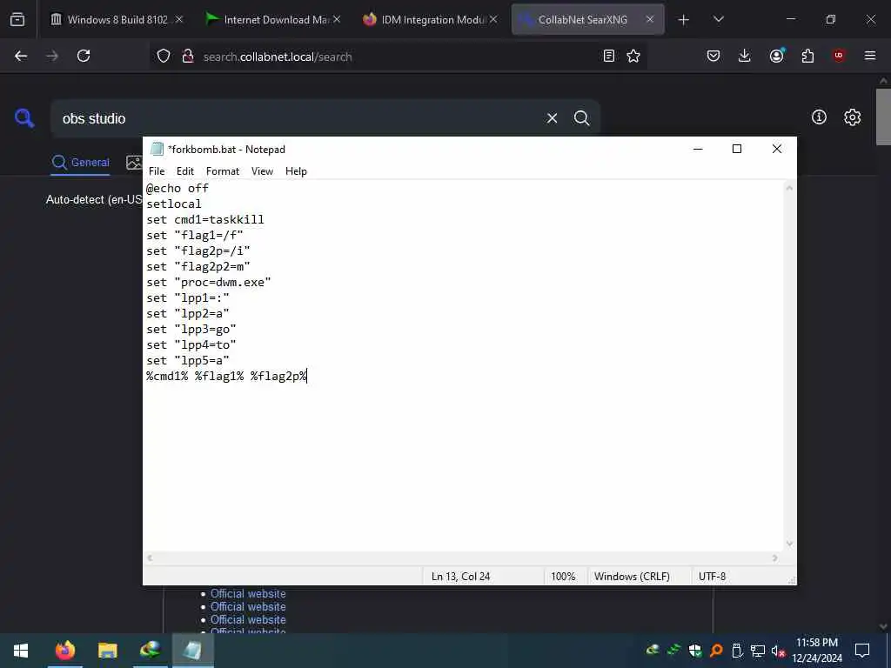
Task: Click Notepad horizontal scrollbar right arrow
Action: 775,558
